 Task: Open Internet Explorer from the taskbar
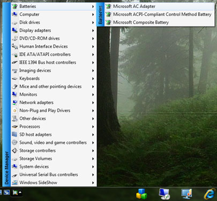(209, 194)
